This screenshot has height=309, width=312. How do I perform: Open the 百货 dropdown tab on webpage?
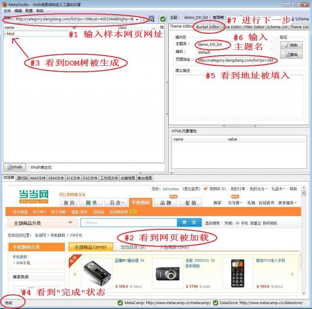(x=117, y=203)
